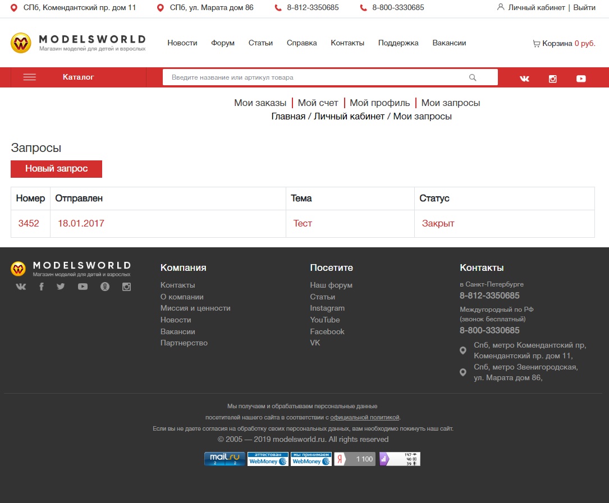Image resolution: width=609 pixels, height=503 pixels.
Task: Click the VK icon in red bar
Action: pyautogui.click(x=524, y=79)
